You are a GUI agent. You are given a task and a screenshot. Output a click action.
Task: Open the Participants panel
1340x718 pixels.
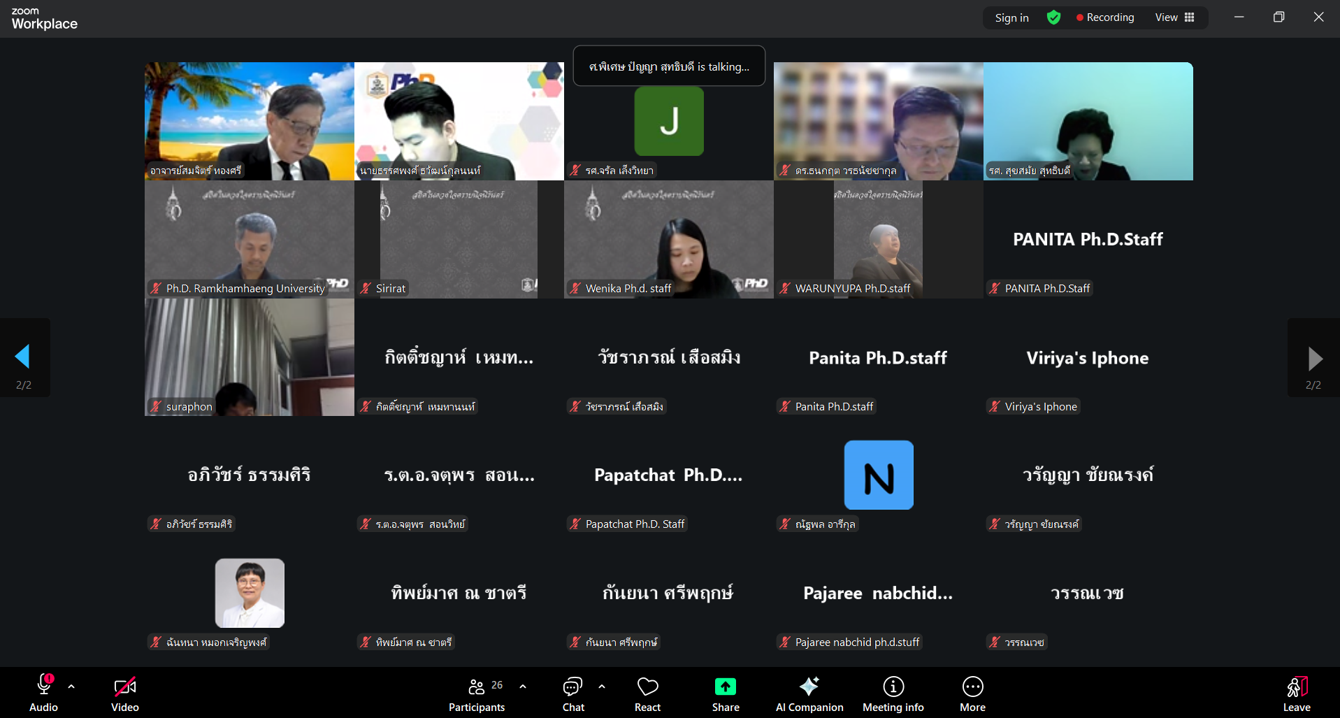477,694
